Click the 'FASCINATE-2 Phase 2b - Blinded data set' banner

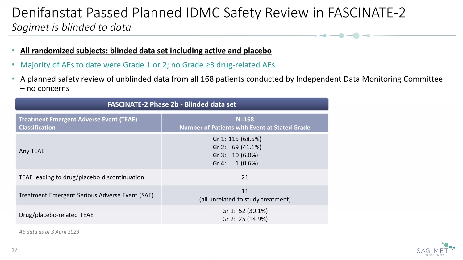pos(172,104)
